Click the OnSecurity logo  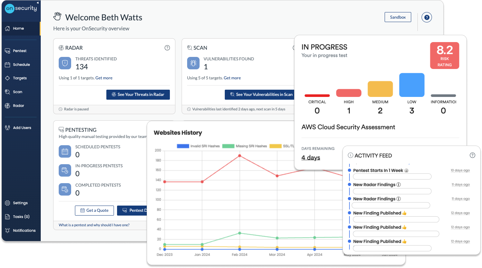tap(21, 8)
